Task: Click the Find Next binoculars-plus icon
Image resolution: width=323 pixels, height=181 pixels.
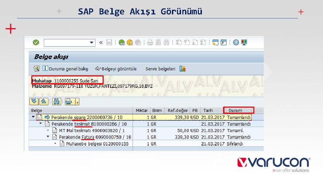Action: tap(166, 43)
